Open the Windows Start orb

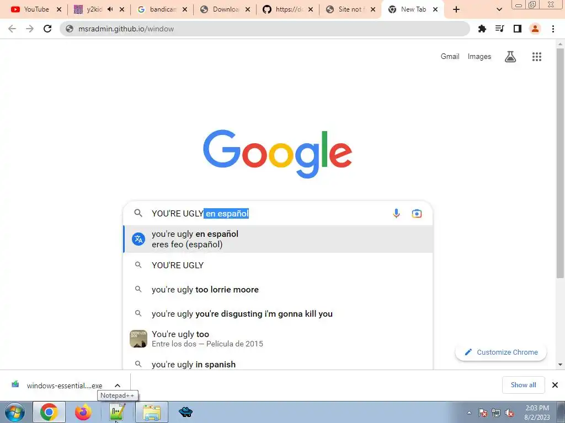click(14, 412)
